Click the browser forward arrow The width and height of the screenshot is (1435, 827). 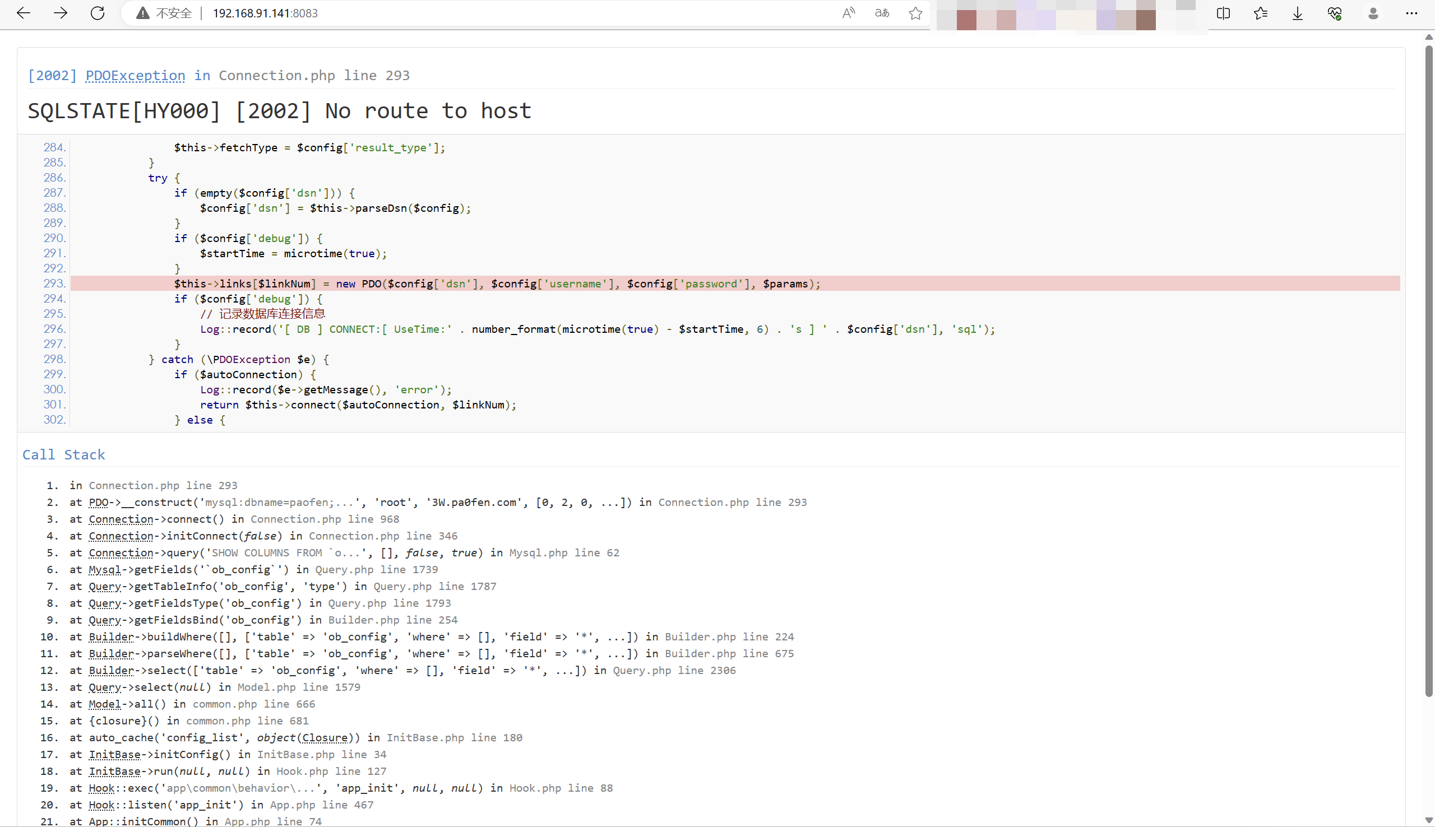tap(60, 13)
